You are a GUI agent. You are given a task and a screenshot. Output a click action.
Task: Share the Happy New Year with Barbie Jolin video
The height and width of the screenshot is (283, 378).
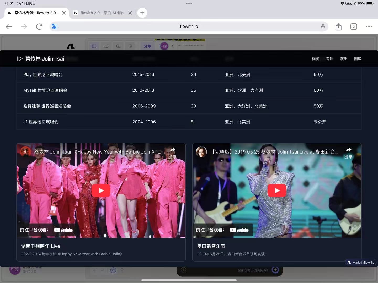coord(172,153)
